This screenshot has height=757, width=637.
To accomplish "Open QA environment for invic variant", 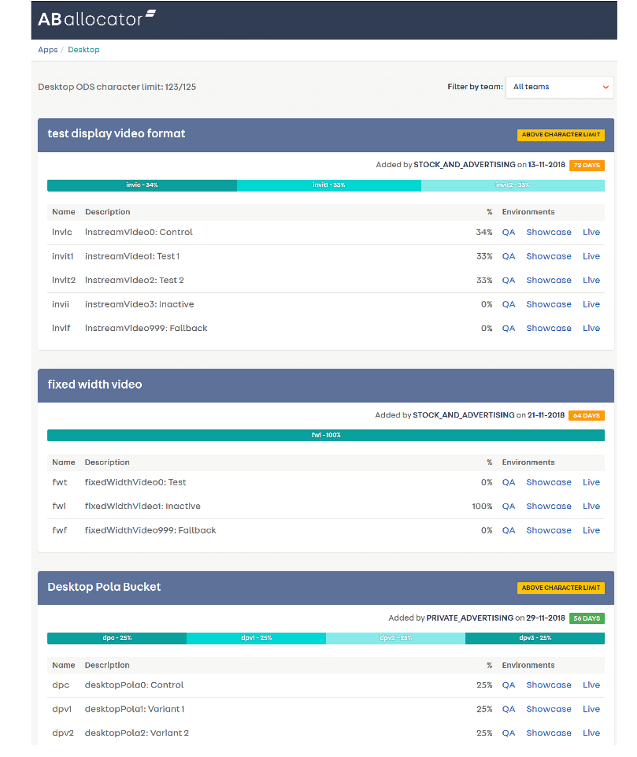I will 509,232.
